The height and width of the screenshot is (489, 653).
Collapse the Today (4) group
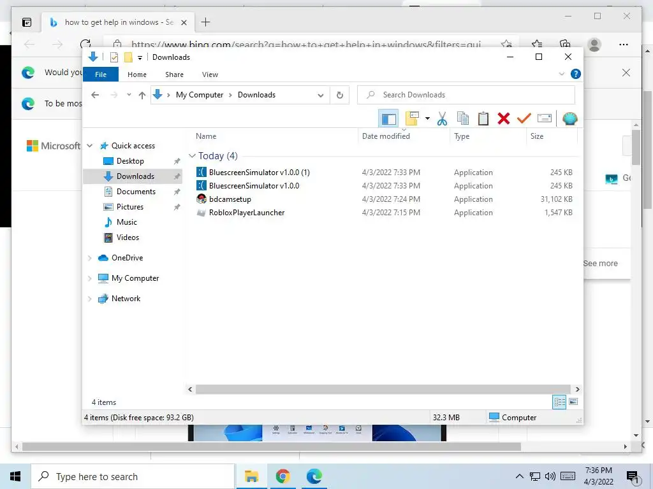tap(192, 155)
